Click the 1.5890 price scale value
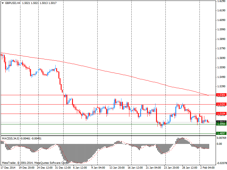Screen dimensions: 227x170 coord(222,39)
